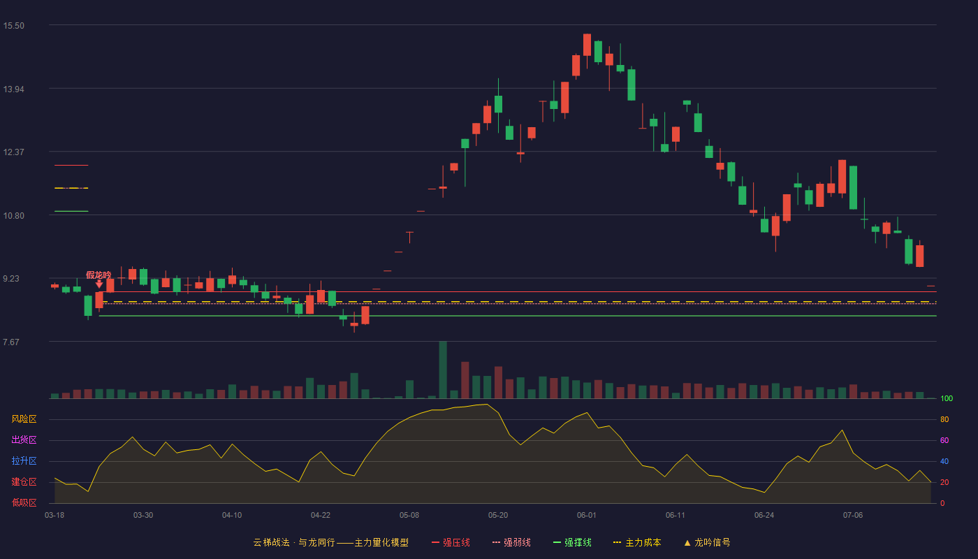Toggle the 主力成本 legend series
This screenshot has width=978, height=559.
point(637,542)
